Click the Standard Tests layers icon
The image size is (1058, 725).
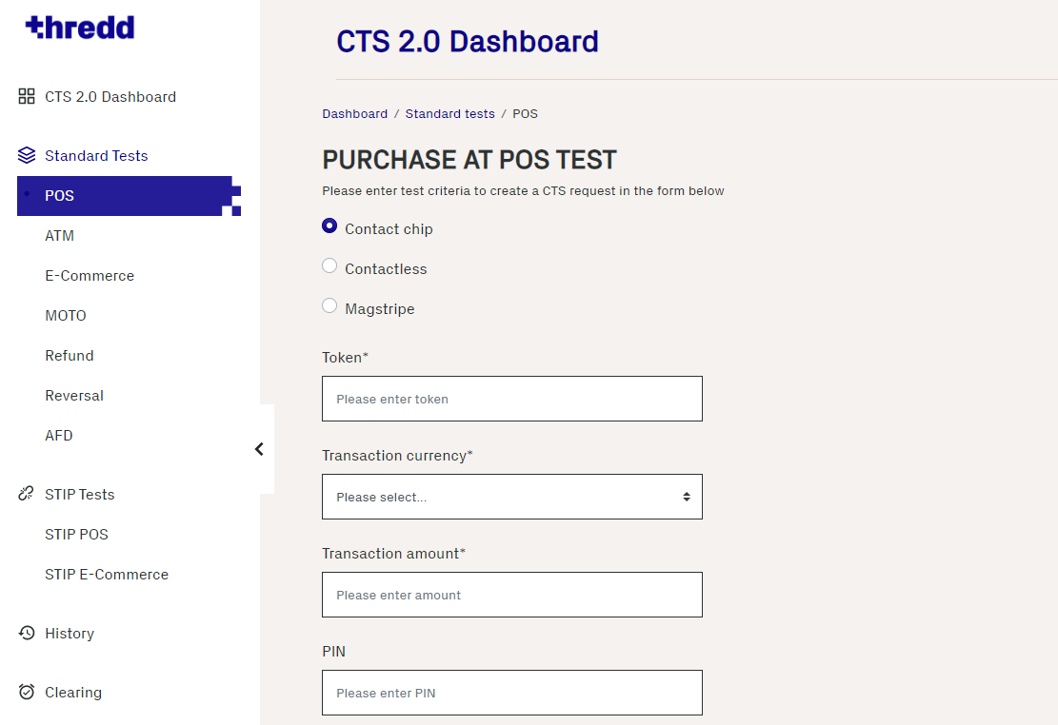click(x=27, y=155)
